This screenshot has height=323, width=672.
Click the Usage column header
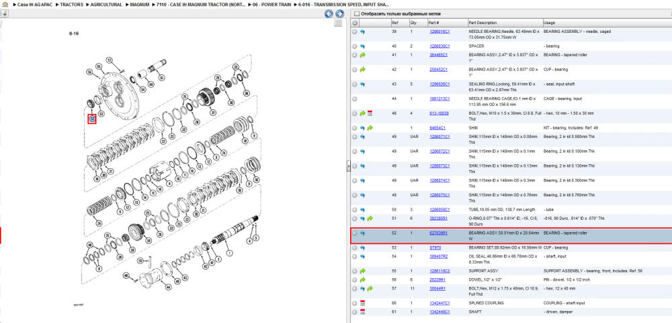(607, 23)
